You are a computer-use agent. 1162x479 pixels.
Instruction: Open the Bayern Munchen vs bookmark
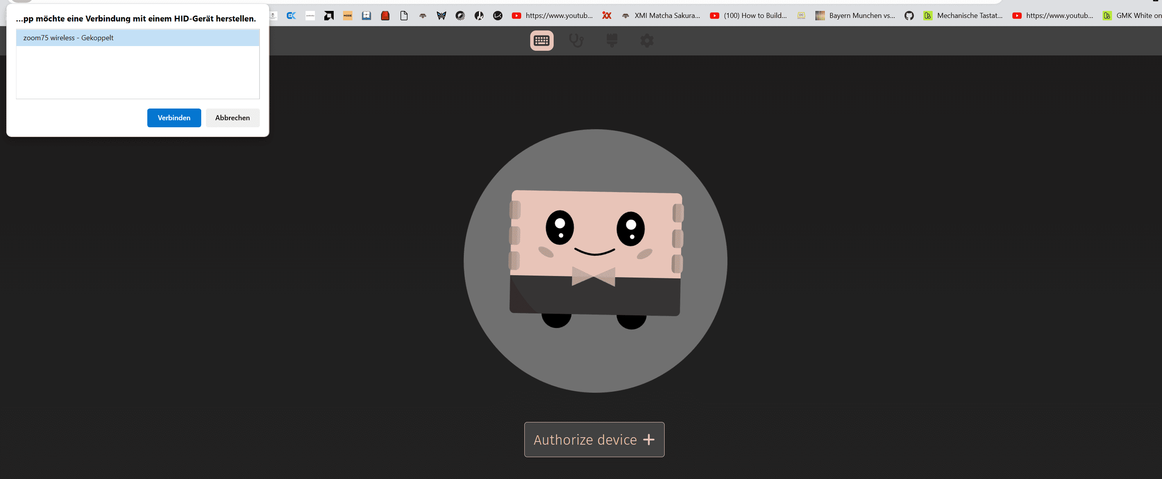pos(855,16)
